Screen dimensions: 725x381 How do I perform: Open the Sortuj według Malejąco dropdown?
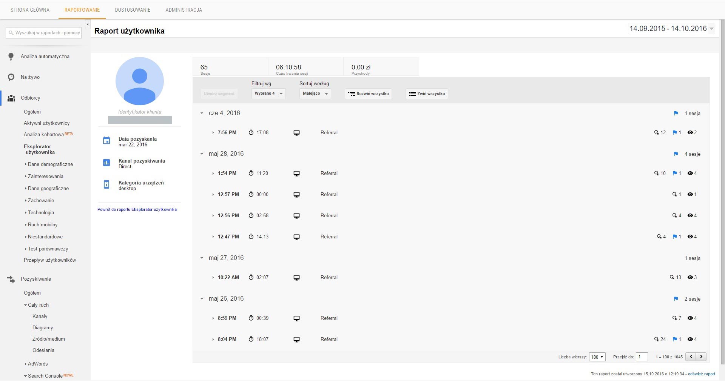click(x=315, y=94)
